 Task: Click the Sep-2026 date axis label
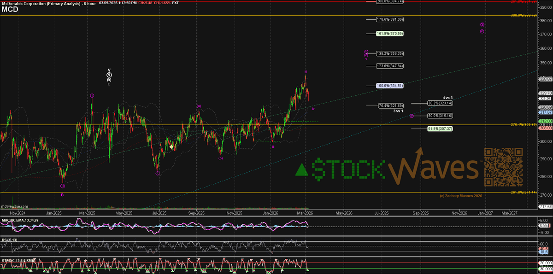click(x=420, y=213)
